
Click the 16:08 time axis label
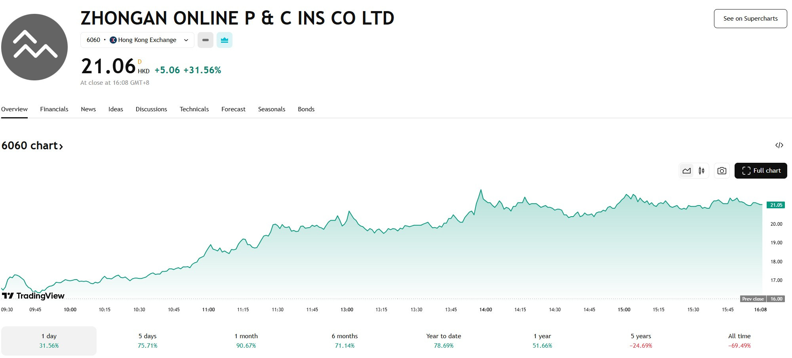760,310
